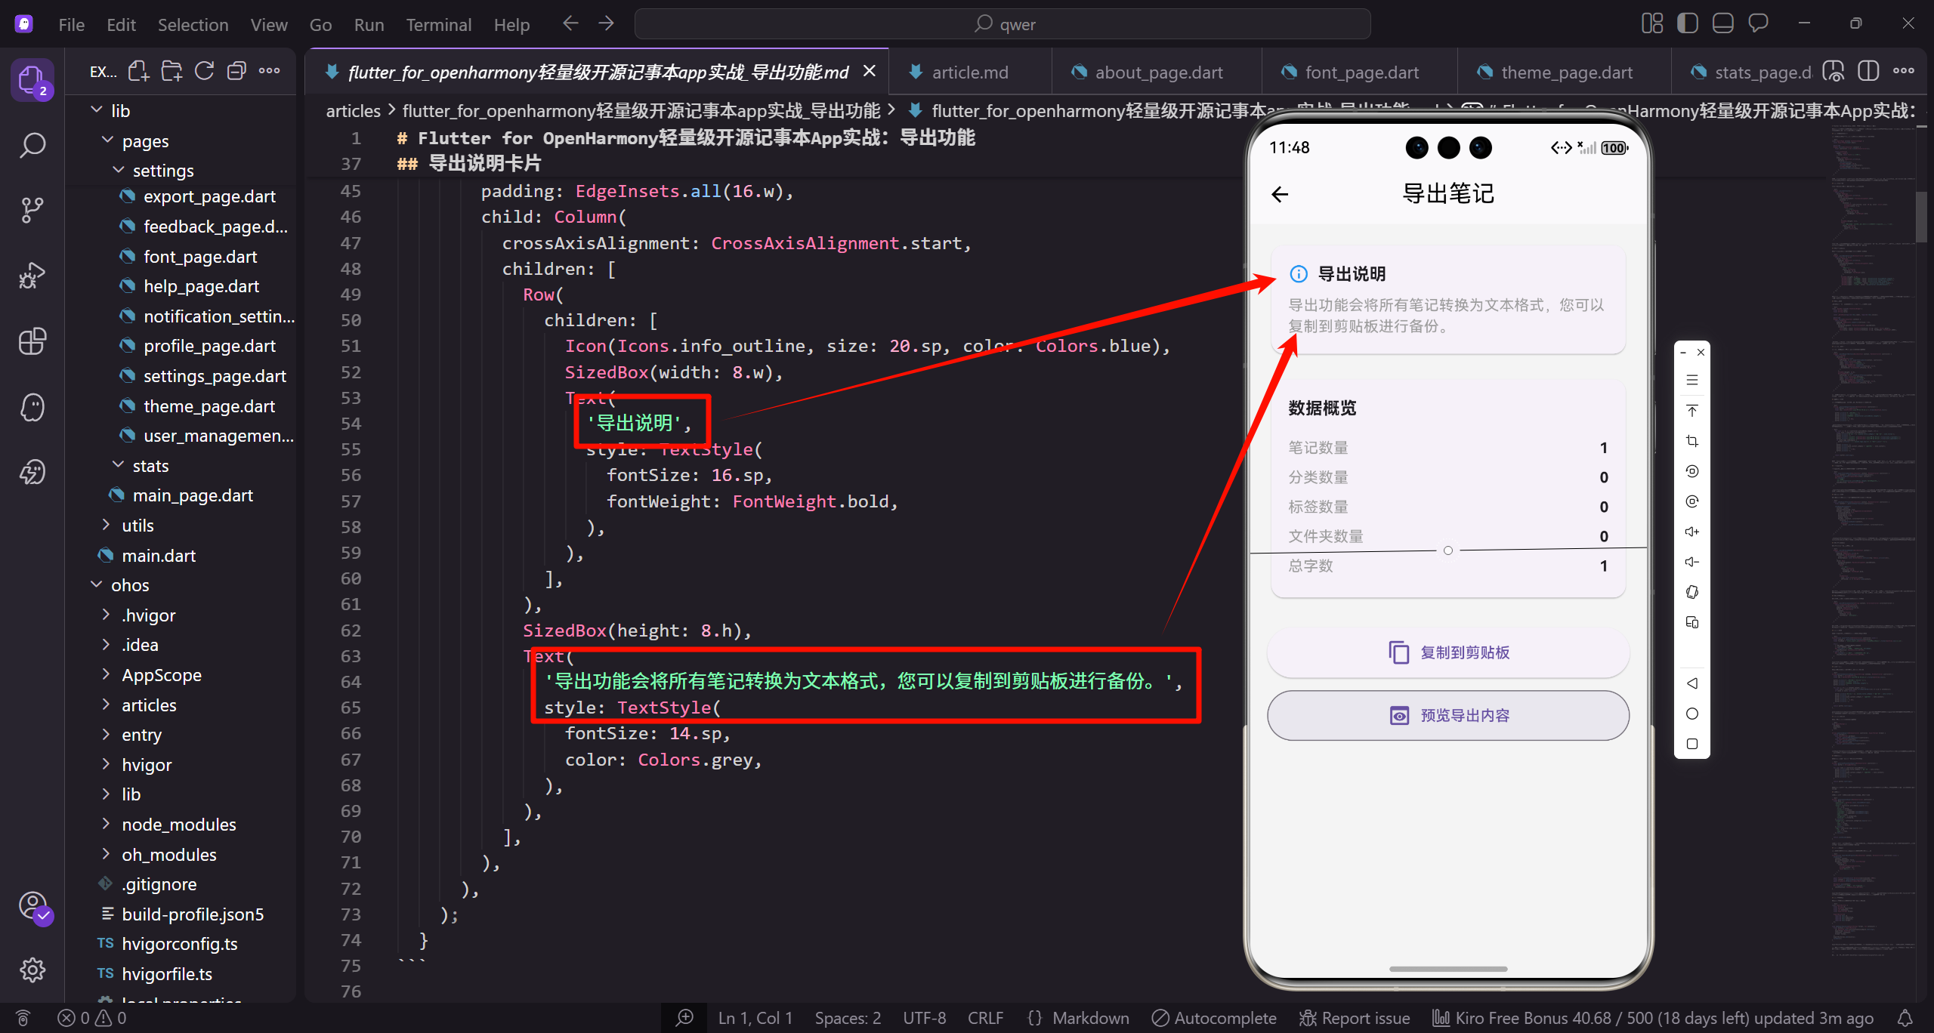Toggle the primary side bar layout
Image resolution: width=1934 pixels, height=1033 pixels.
click(1687, 23)
